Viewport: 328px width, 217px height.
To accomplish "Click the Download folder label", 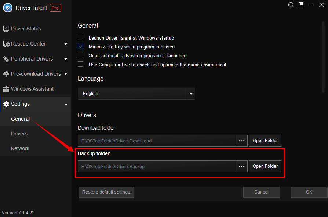I will (96, 128).
